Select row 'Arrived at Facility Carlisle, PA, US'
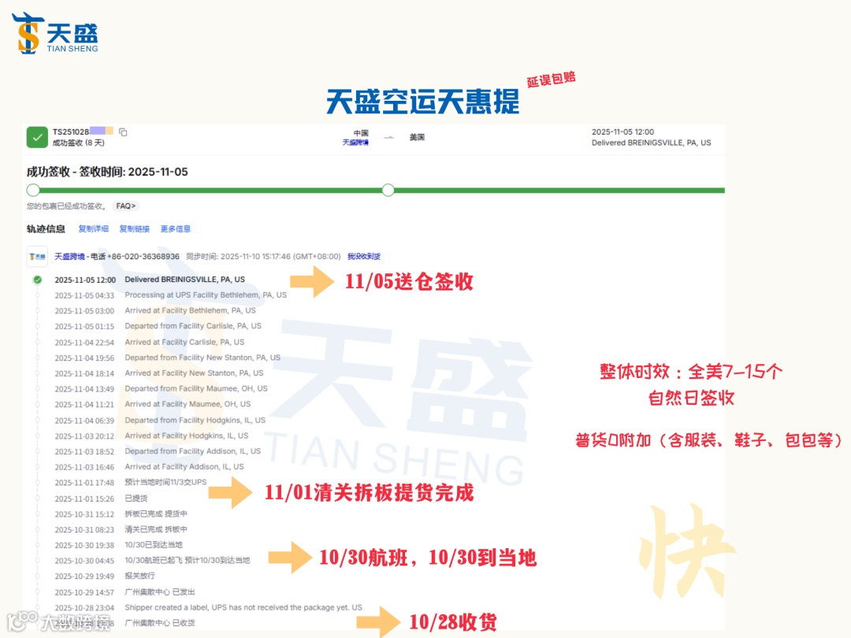The height and width of the screenshot is (638, 851). pos(149,343)
